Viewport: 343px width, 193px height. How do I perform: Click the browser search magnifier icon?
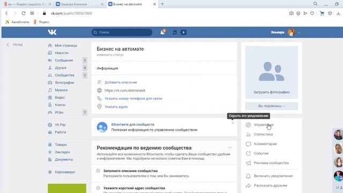pos(315,4)
